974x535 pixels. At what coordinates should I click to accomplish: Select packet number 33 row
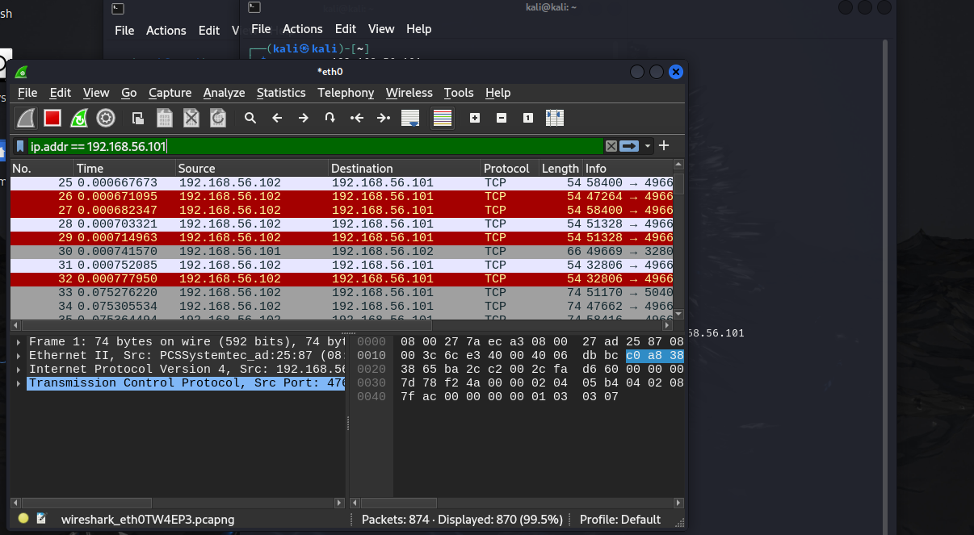[x=341, y=292]
